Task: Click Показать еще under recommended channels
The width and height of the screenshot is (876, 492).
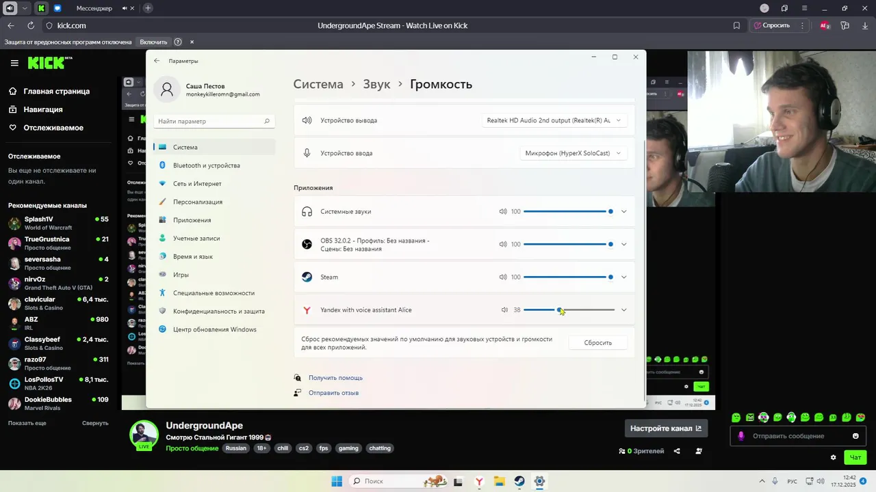Action: pyautogui.click(x=27, y=423)
